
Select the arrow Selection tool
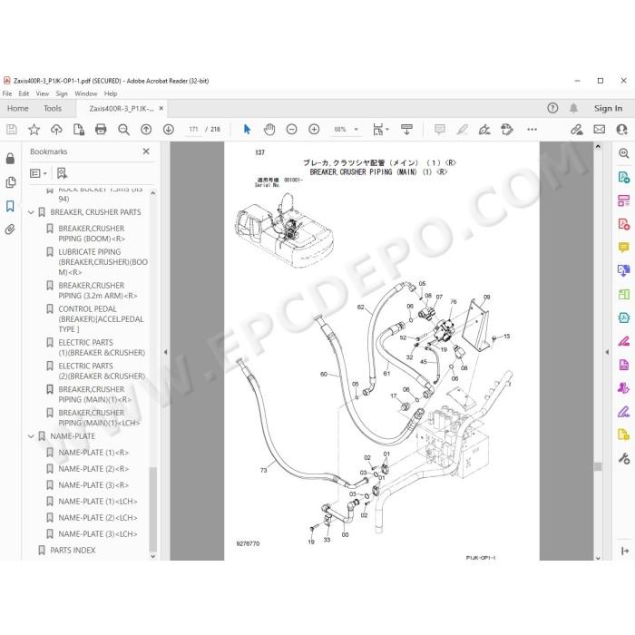pyautogui.click(x=247, y=129)
